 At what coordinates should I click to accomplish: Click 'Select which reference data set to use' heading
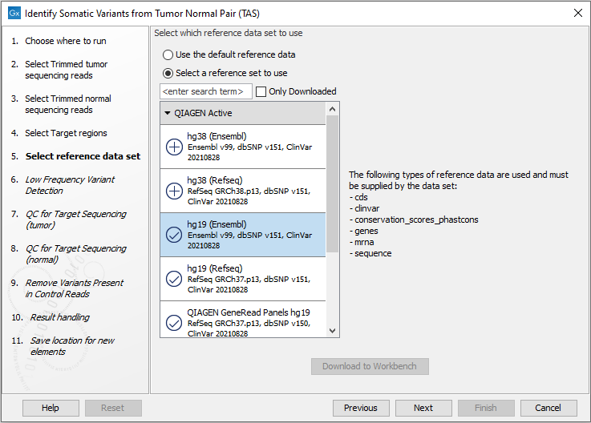click(x=228, y=33)
